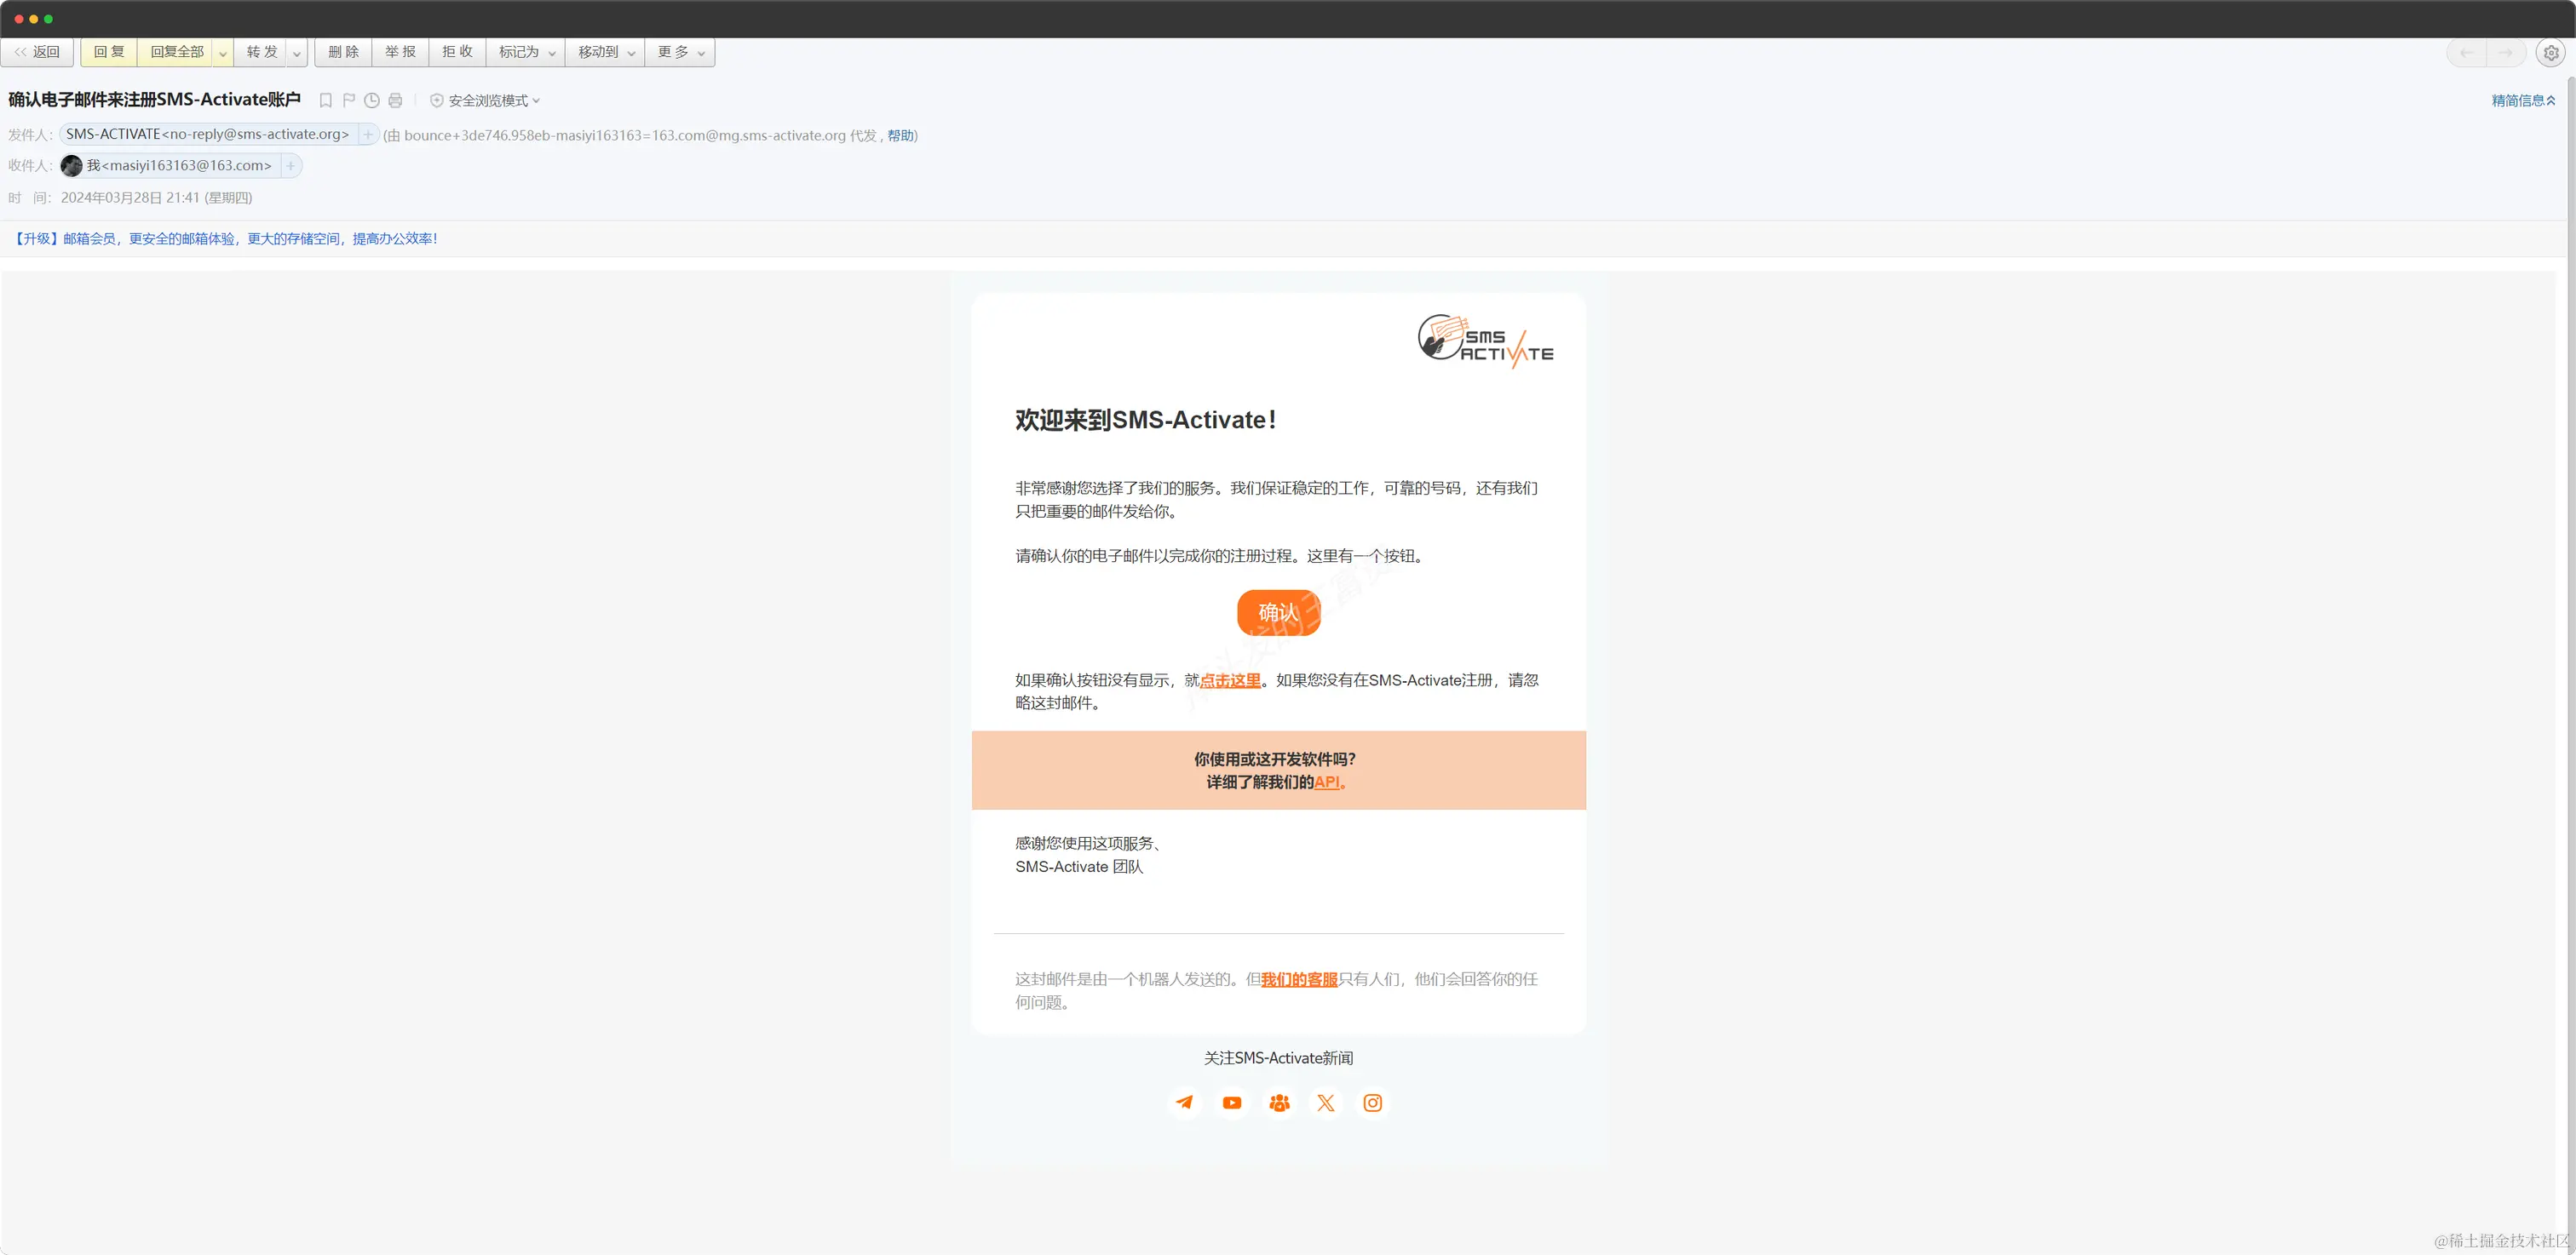Screen dimensions: 2576x1255
Task: Open the 更多 dropdown menu
Action: tap(680, 52)
